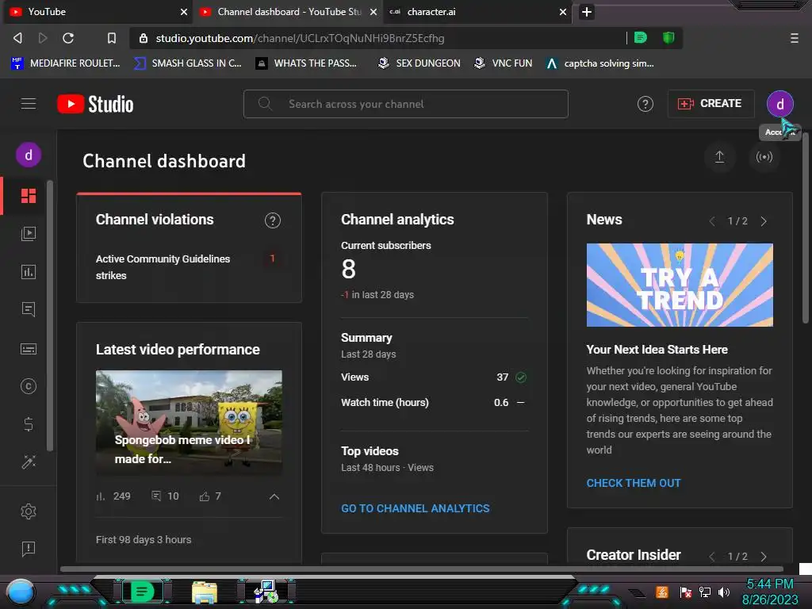
Task: Open the Customization magic wand icon
Action: tap(29, 462)
